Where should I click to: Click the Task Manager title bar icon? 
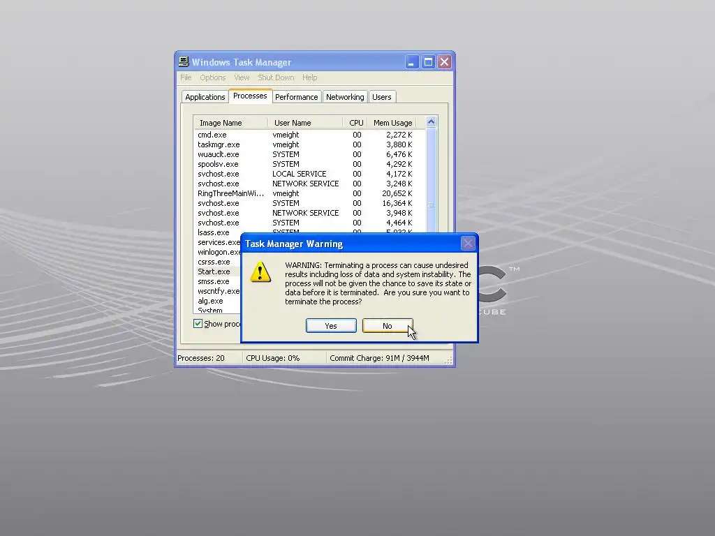[x=184, y=61]
